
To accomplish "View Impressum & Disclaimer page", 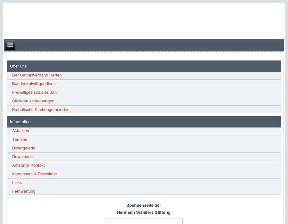I will click(x=35, y=174).
